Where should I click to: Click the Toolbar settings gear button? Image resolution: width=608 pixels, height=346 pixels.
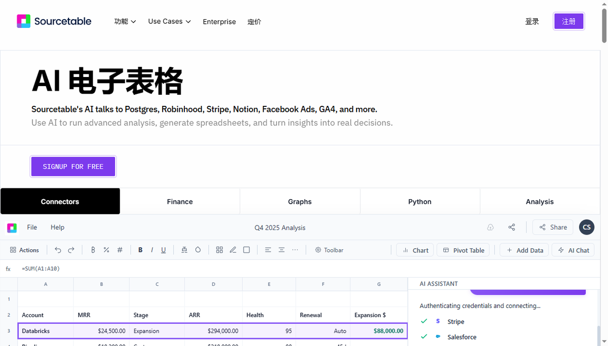point(329,250)
